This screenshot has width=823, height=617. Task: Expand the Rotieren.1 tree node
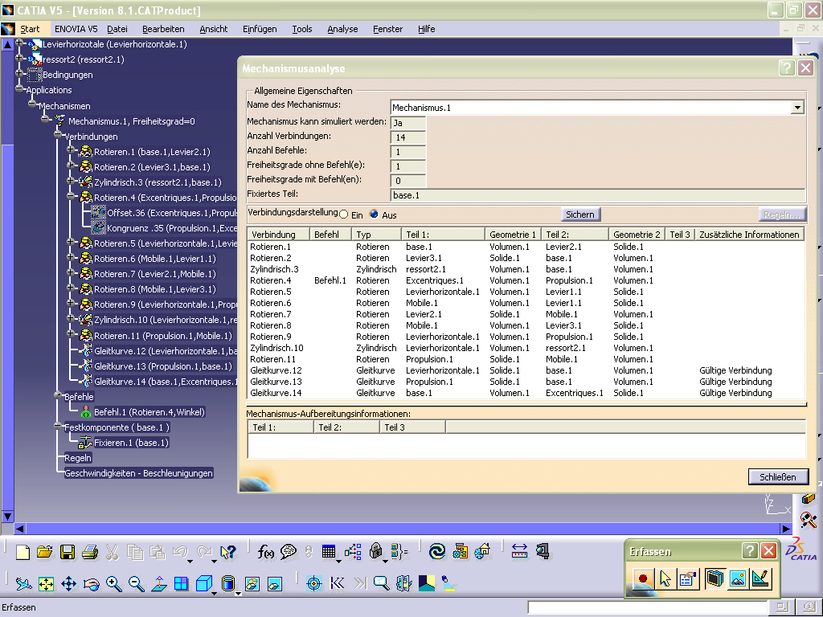coord(71,150)
